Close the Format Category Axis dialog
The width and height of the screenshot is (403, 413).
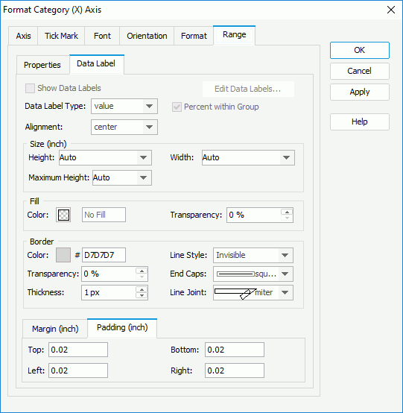tap(391, 10)
